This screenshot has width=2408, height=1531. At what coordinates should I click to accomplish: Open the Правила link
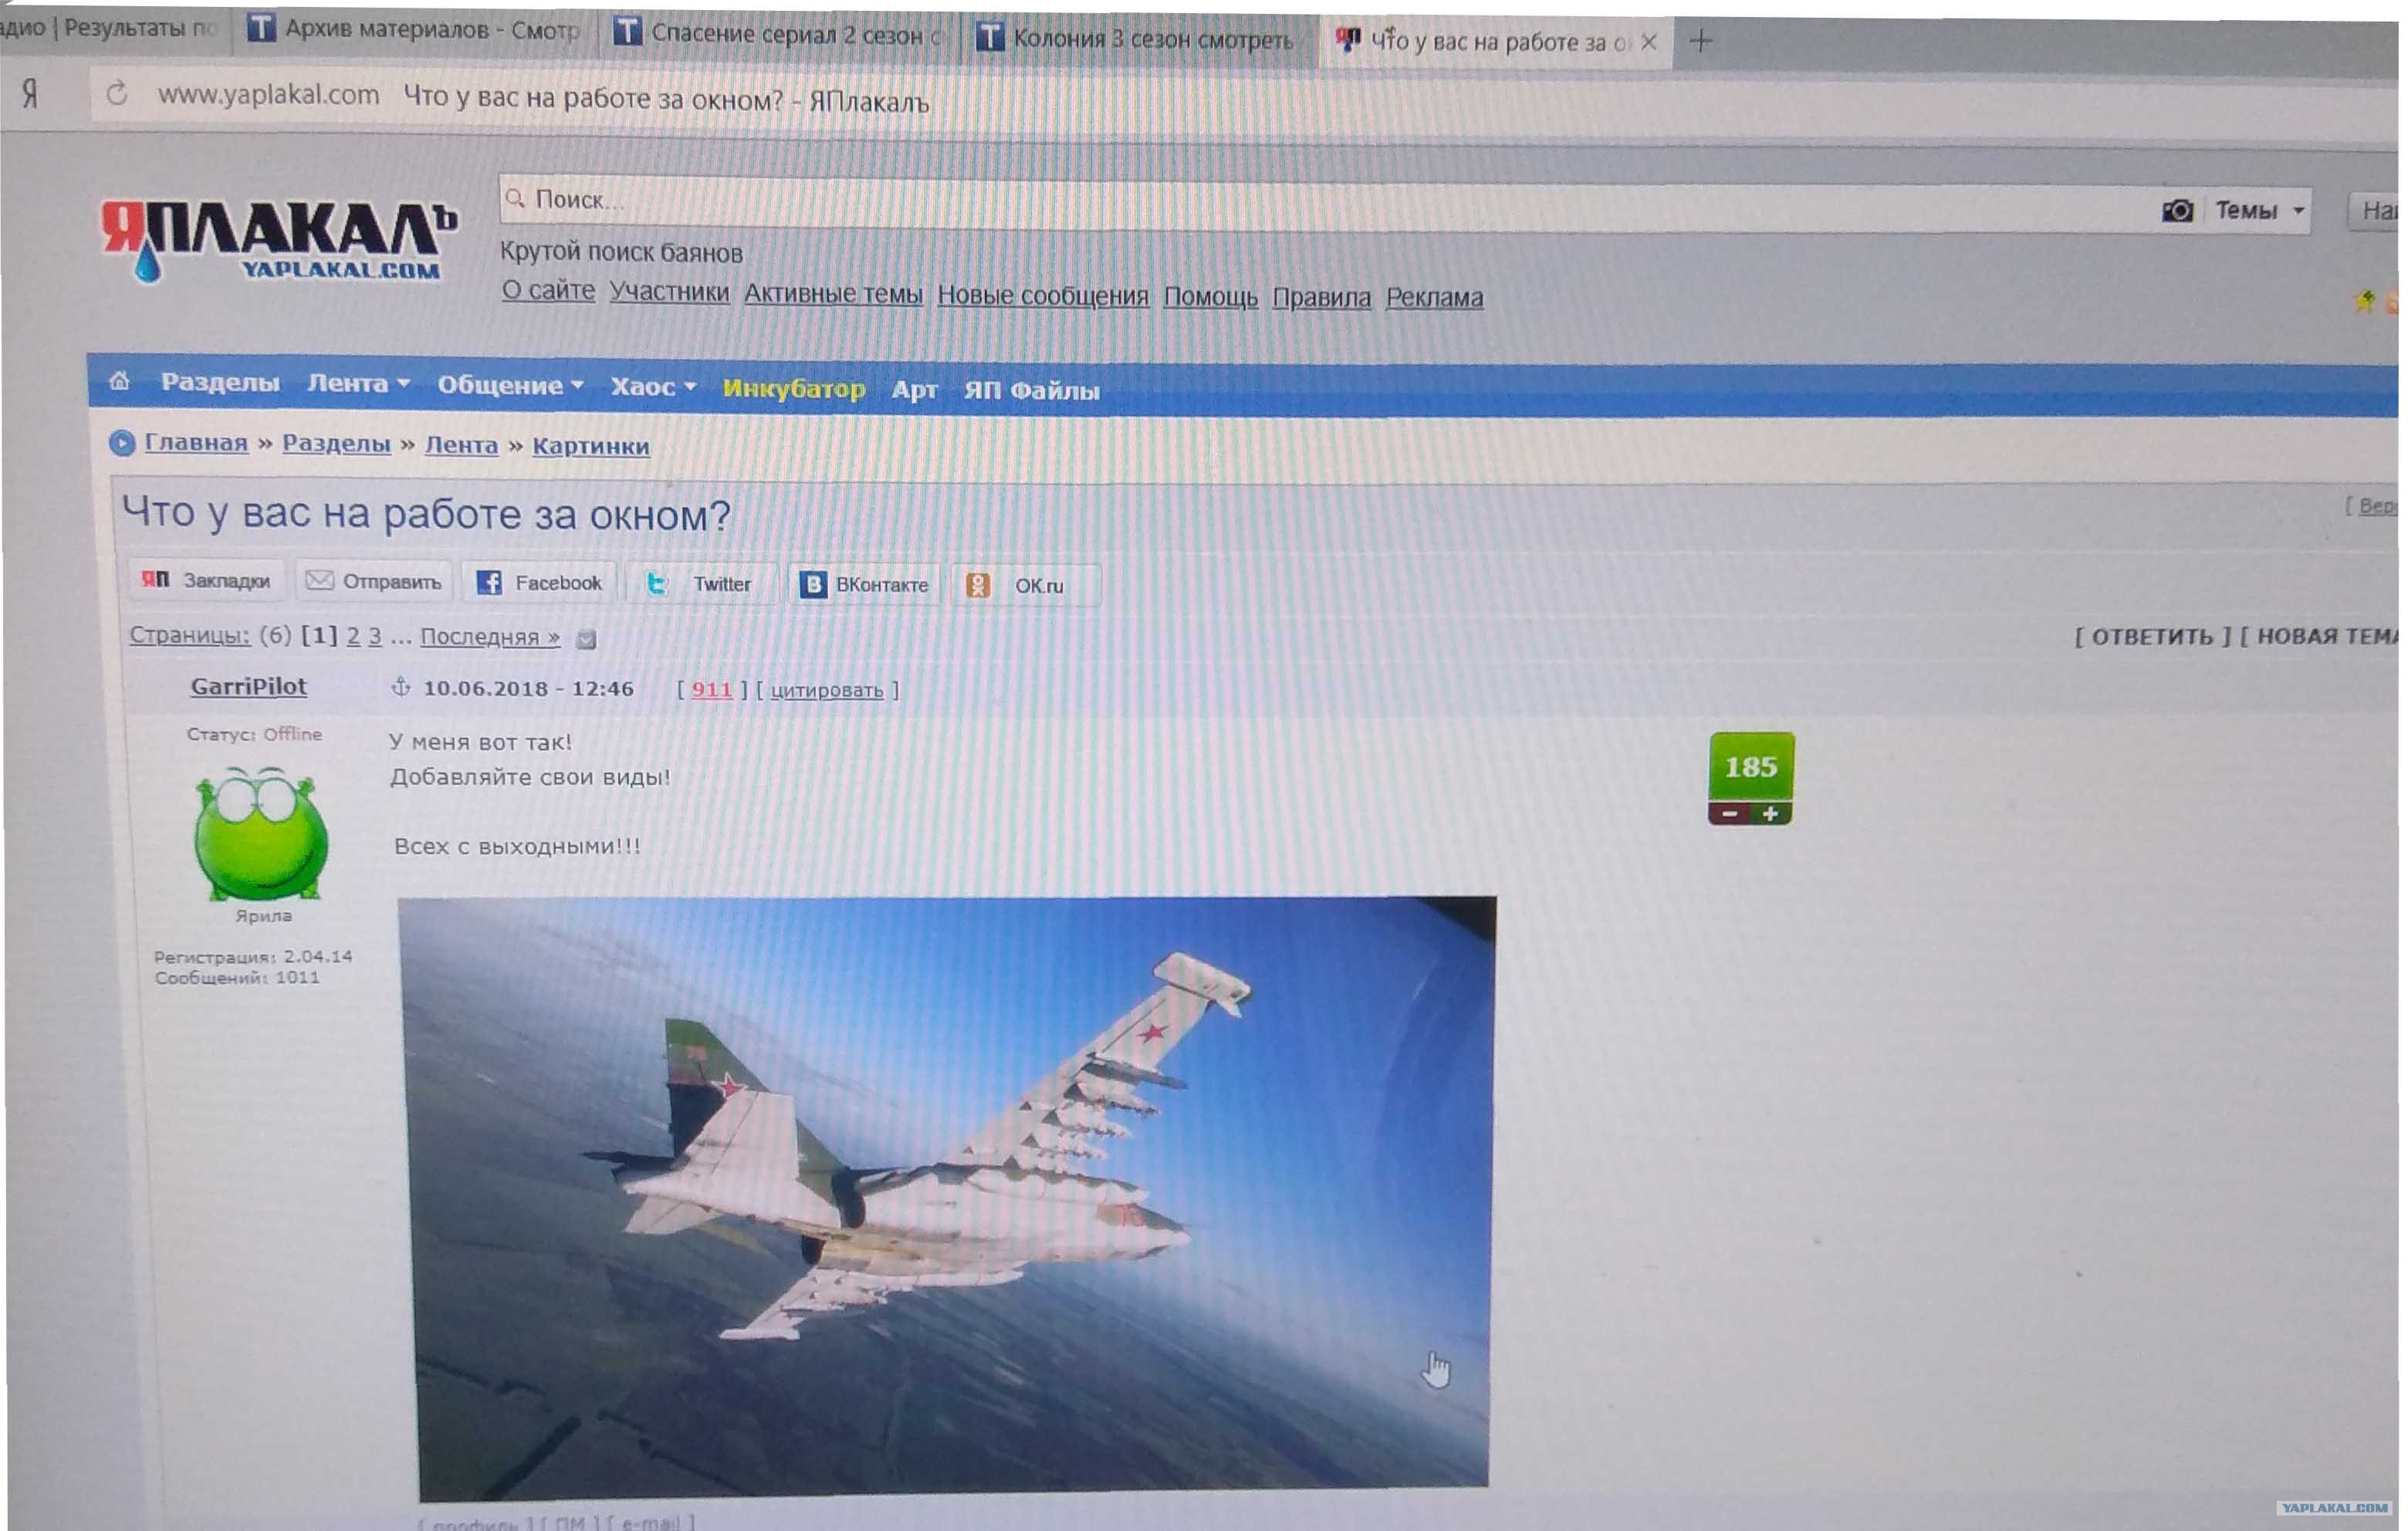pos(1321,297)
